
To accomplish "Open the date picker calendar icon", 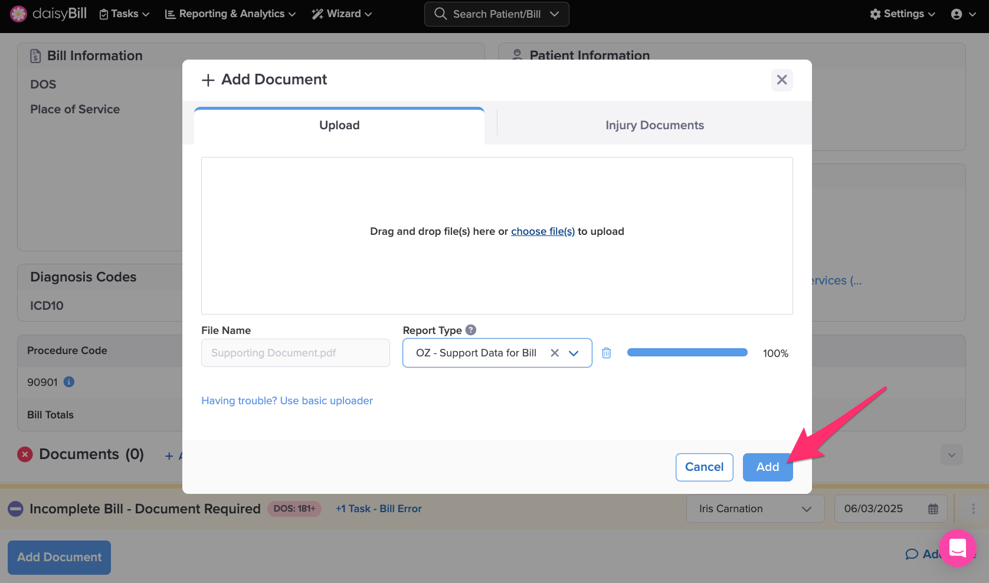I will click(x=933, y=509).
